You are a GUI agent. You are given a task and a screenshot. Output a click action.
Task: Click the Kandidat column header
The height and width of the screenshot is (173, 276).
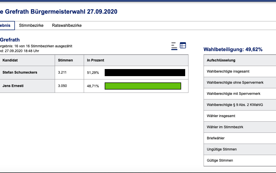pos(10,60)
